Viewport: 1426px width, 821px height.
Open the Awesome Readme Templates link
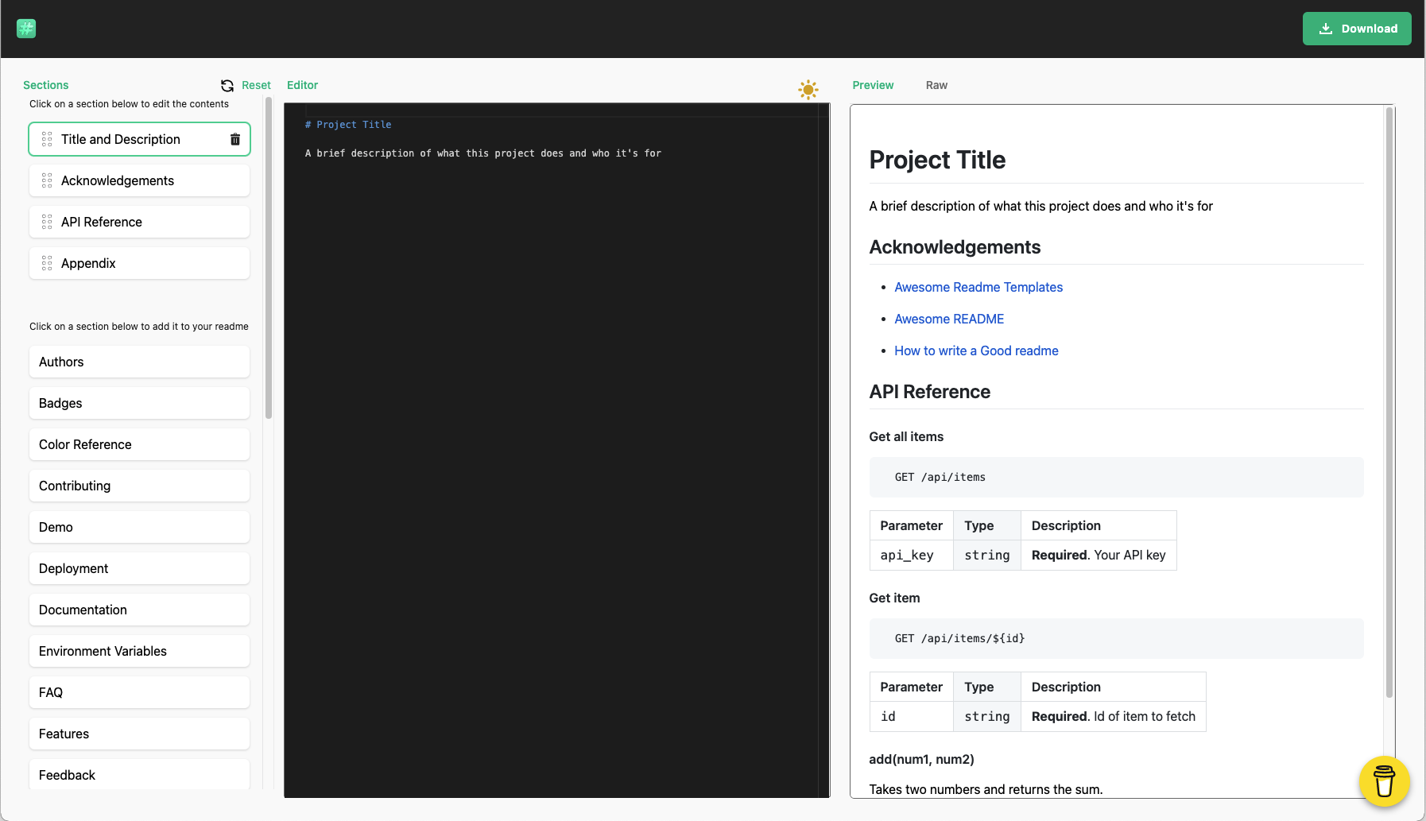[978, 287]
